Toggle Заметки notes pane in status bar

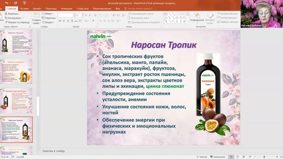[x=202, y=157]
